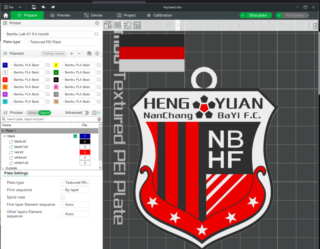Click the Add plate grid icon
Screen dimensions: 320x249
[x=118, y=25]
